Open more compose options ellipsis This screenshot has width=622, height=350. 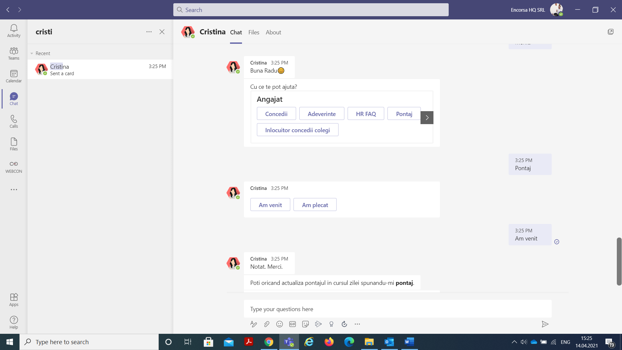point(357,324)
